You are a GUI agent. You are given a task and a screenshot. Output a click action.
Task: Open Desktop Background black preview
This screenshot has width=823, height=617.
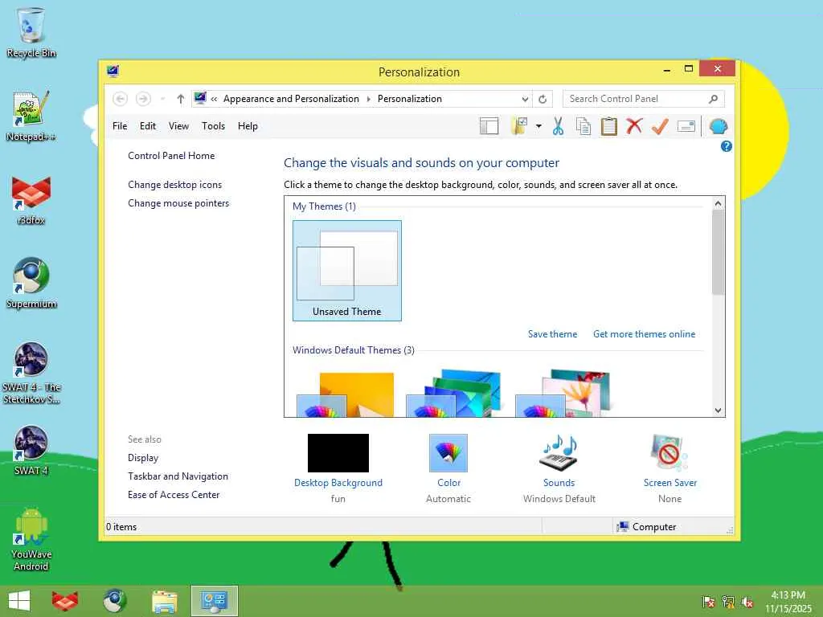tap(338, 453)
